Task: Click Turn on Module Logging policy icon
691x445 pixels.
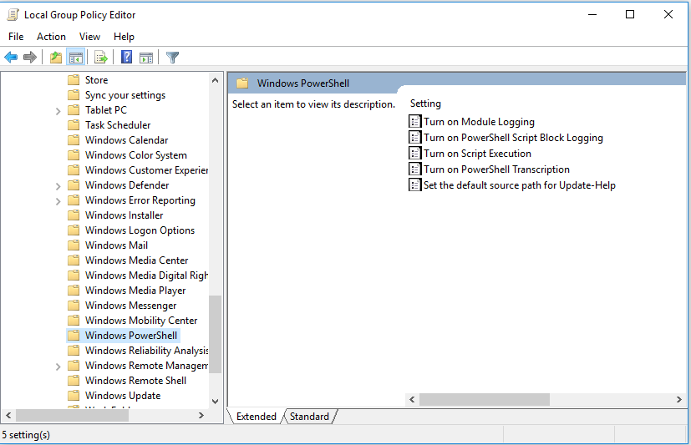Action: [x=414, y=122]
